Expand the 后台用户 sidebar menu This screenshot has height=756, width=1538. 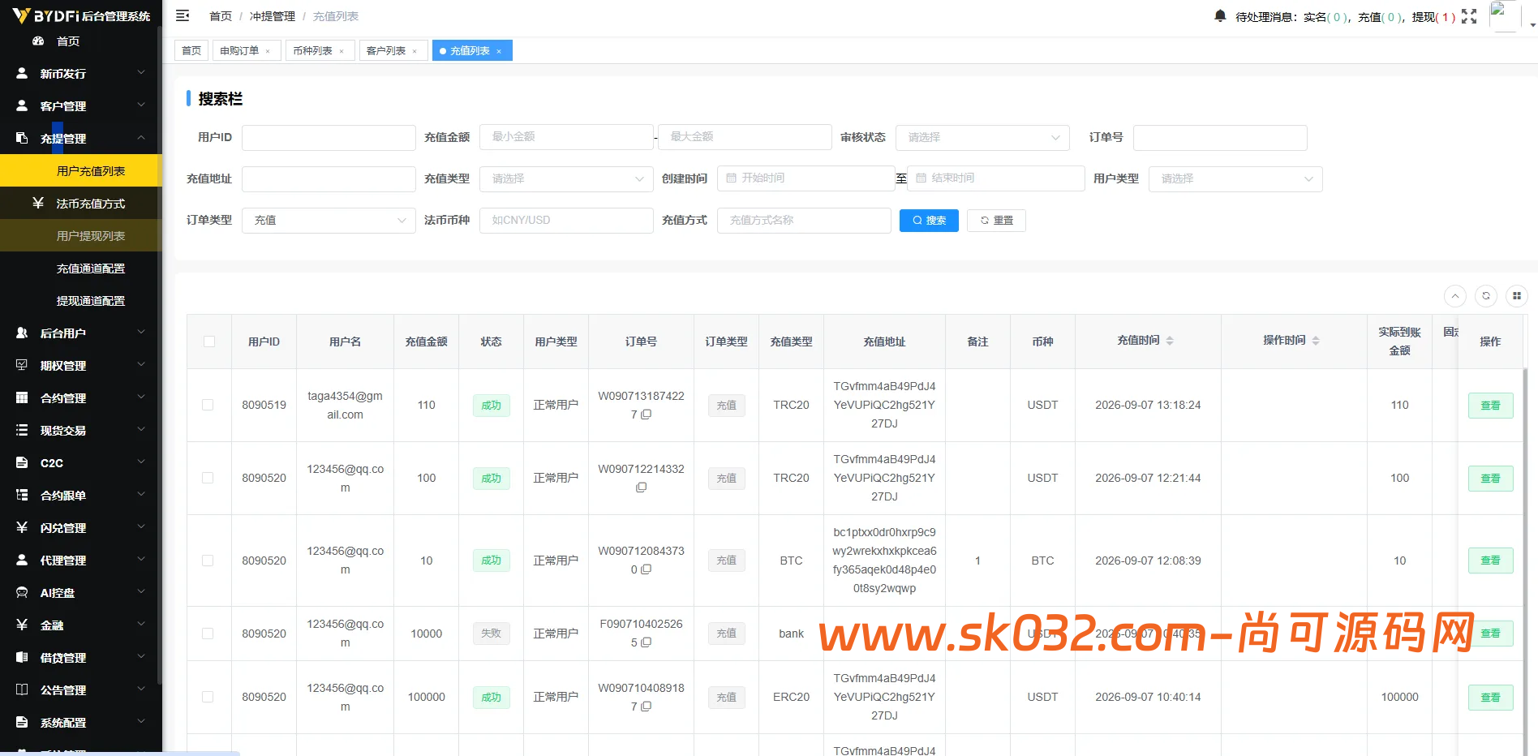[81, 333]
